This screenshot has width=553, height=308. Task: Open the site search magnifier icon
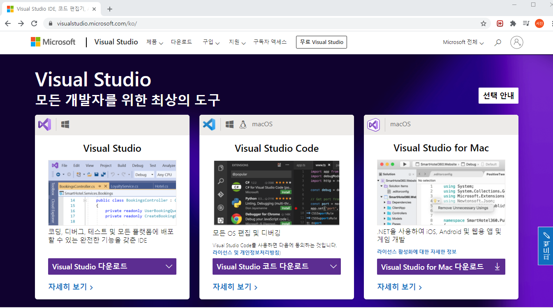pos(498,42)
